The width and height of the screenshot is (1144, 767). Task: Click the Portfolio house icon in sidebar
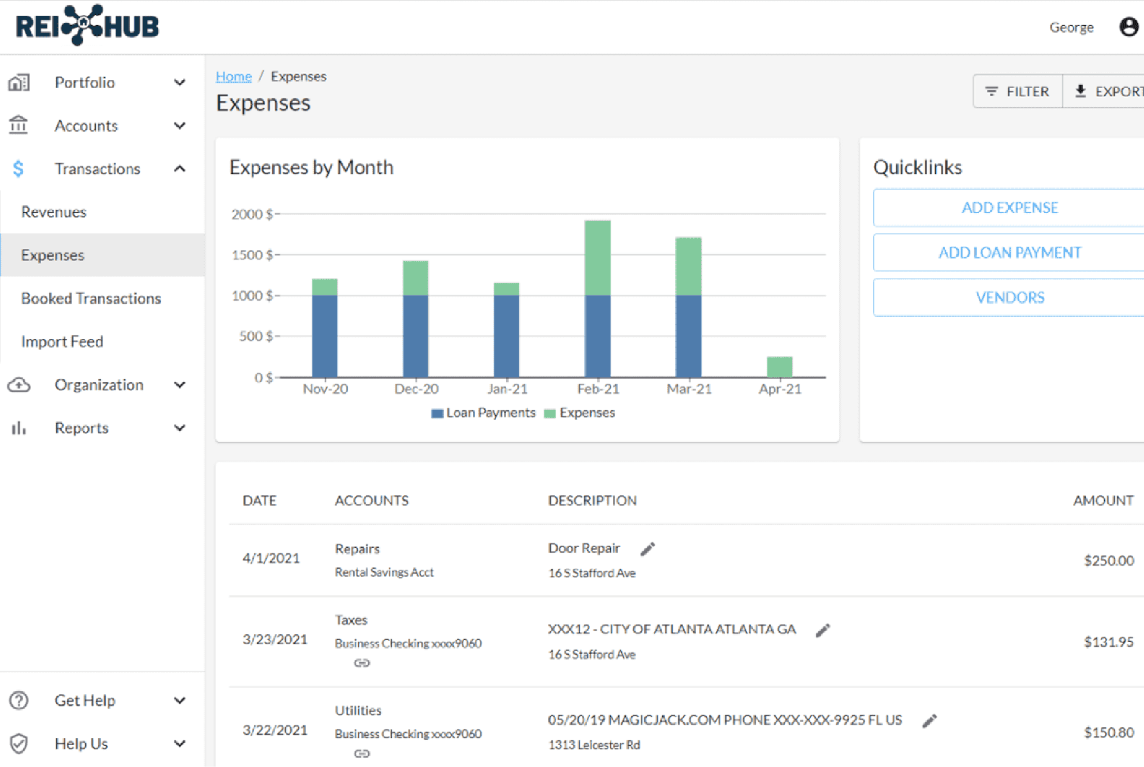[x=19, y=82]
